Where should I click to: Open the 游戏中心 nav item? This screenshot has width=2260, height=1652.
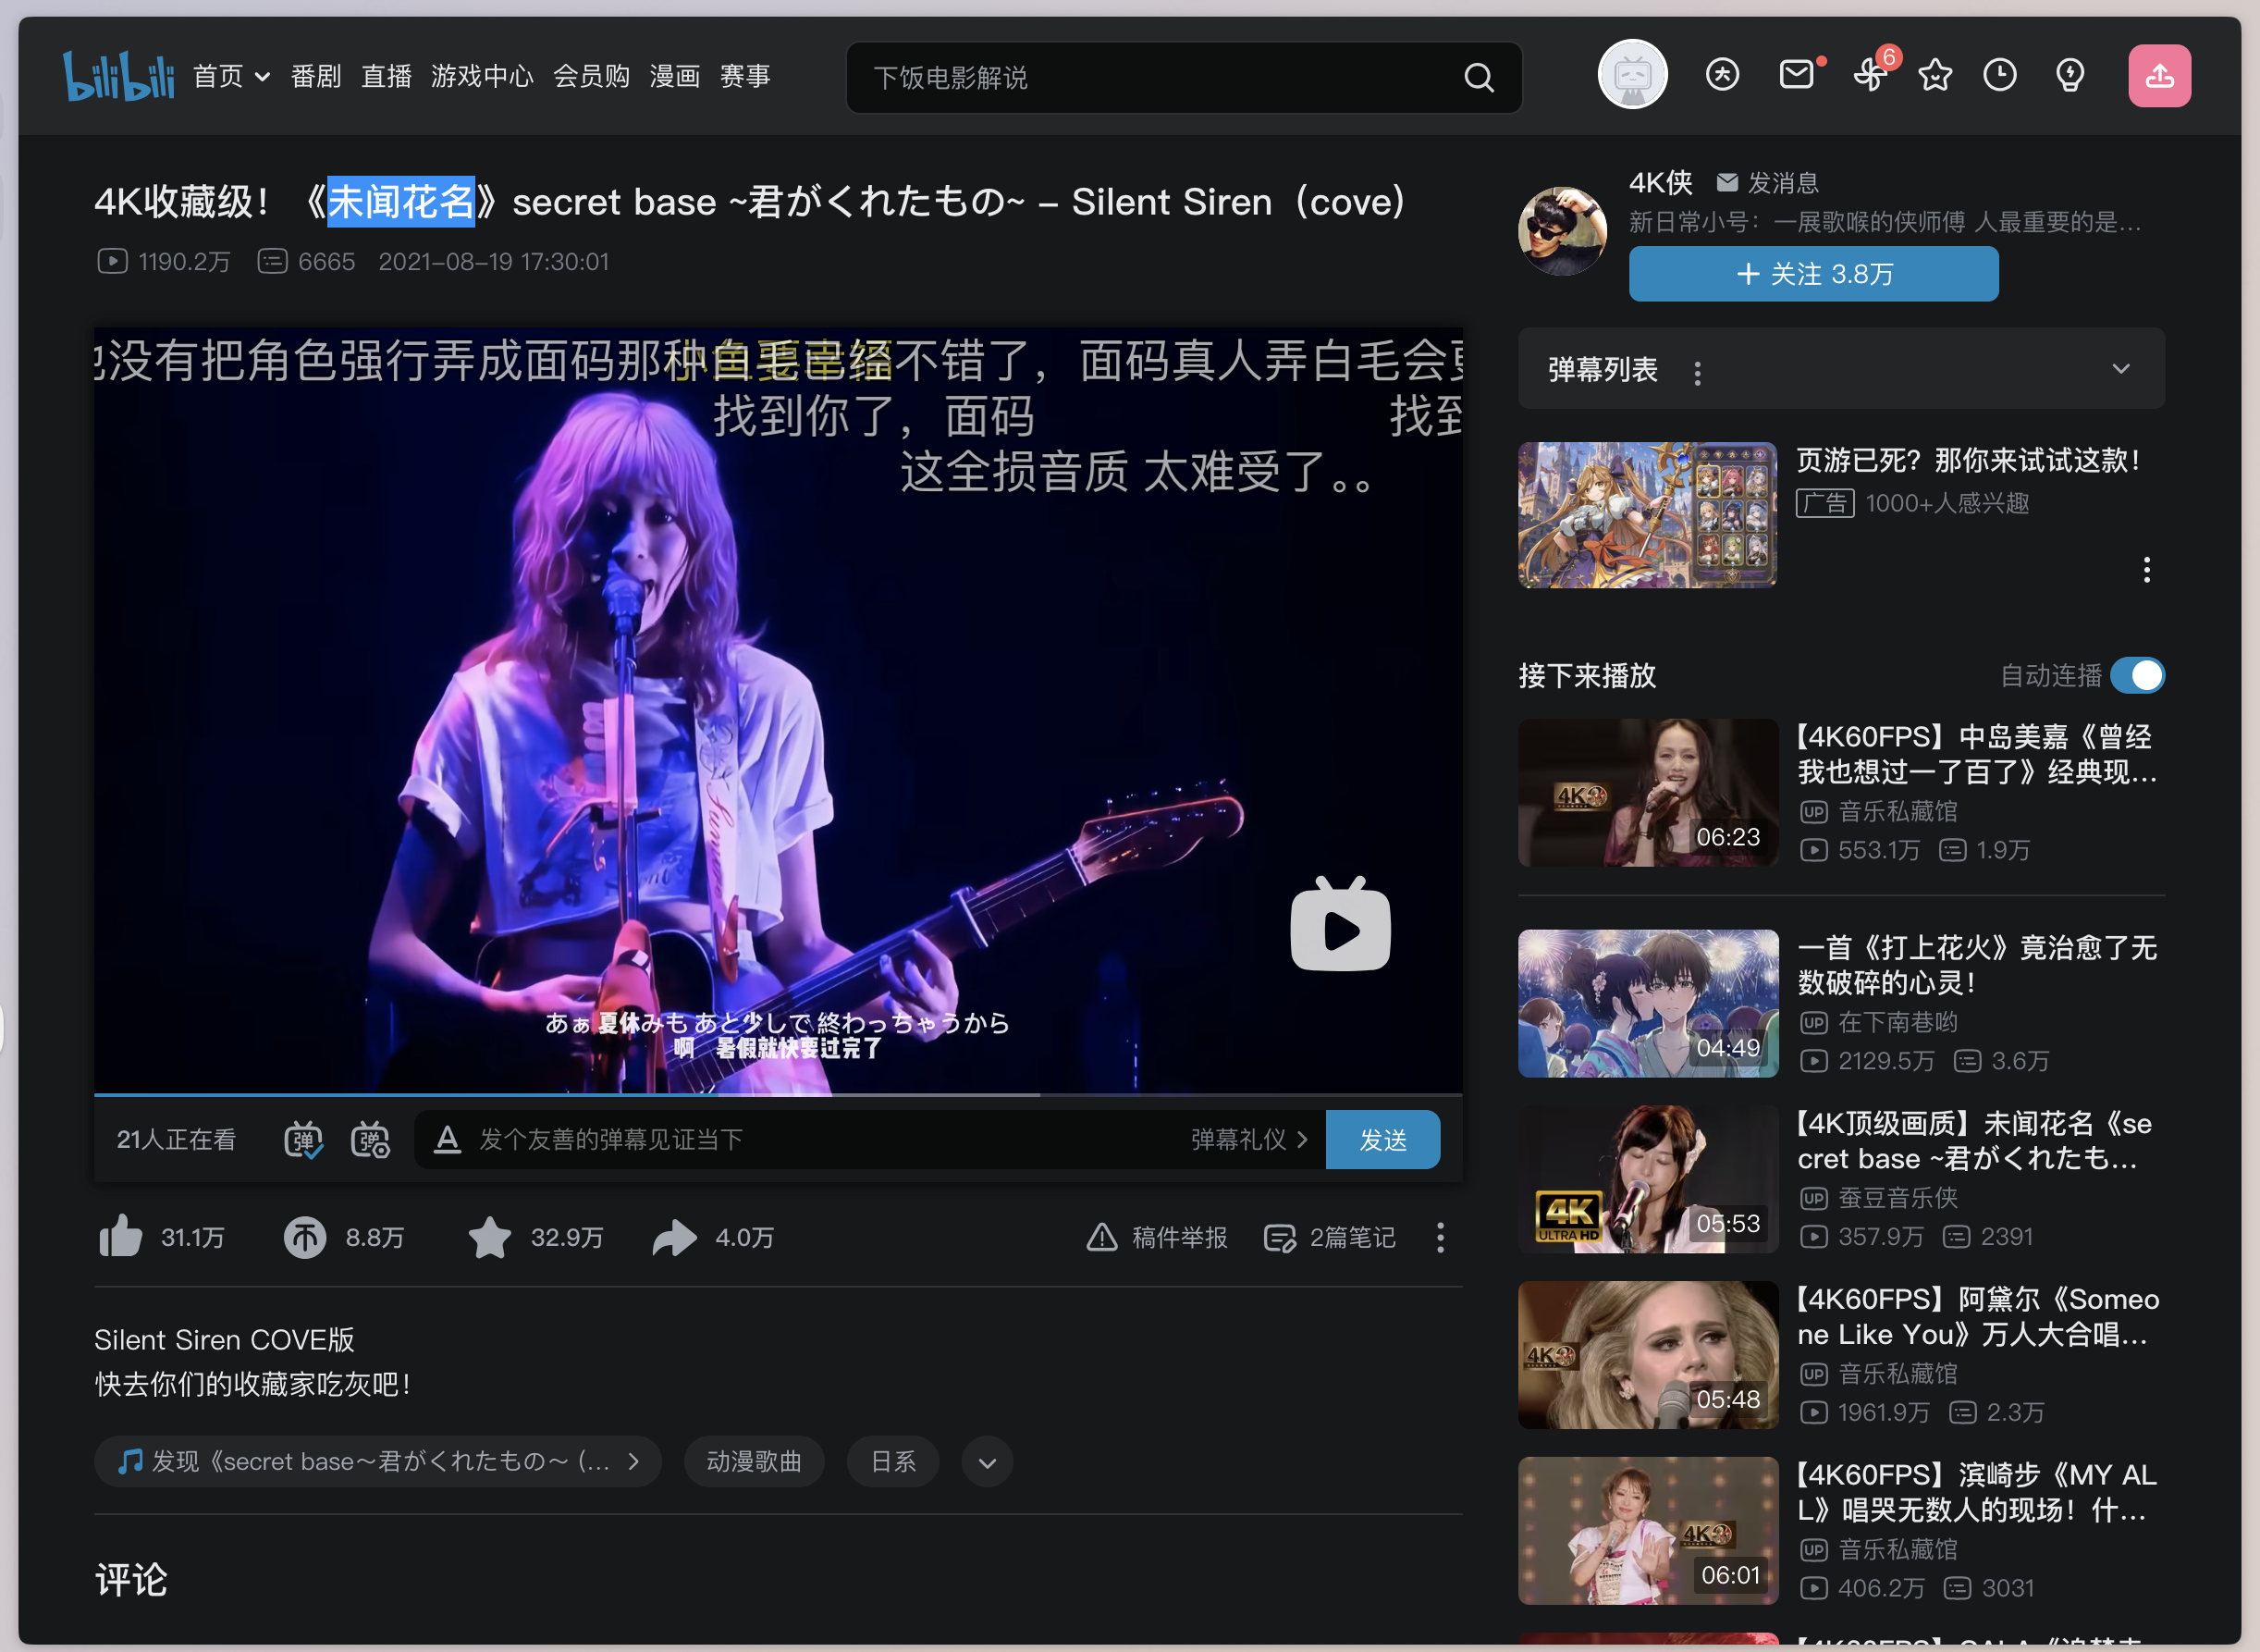pyautogui.click(x=482, y=76)
